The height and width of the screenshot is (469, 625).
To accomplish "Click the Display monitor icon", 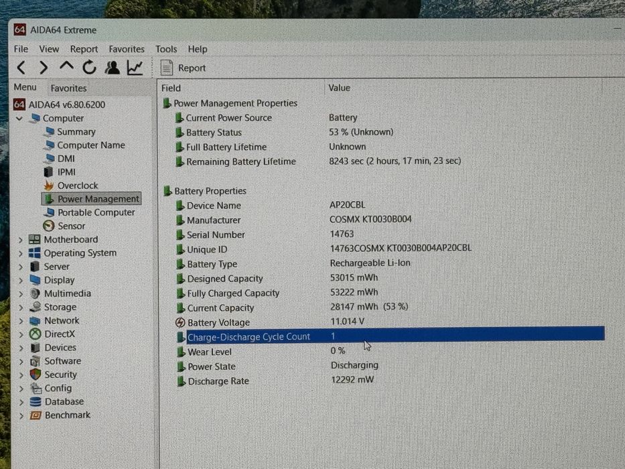I will click(x=35, y=279).
